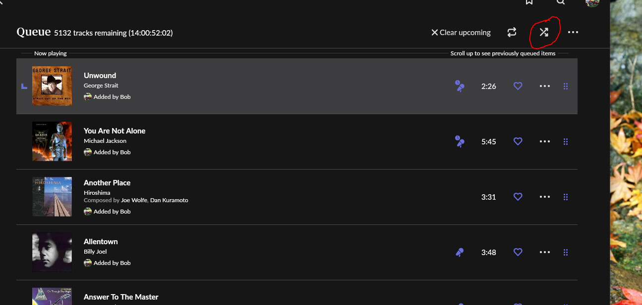Screen dimensions: 642x305
Task: Open the bookmark icon in the top bar
Action: click(529, 2)
